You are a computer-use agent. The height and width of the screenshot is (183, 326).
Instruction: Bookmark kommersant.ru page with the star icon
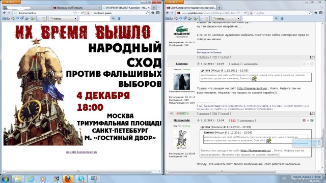tap(75, 13)
